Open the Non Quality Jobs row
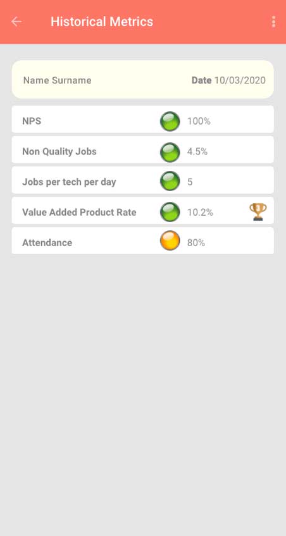The width and height of the screenshot is (286, 536). coord(143,150)
